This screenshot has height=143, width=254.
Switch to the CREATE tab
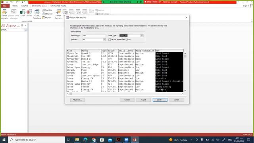click(25, 6)
